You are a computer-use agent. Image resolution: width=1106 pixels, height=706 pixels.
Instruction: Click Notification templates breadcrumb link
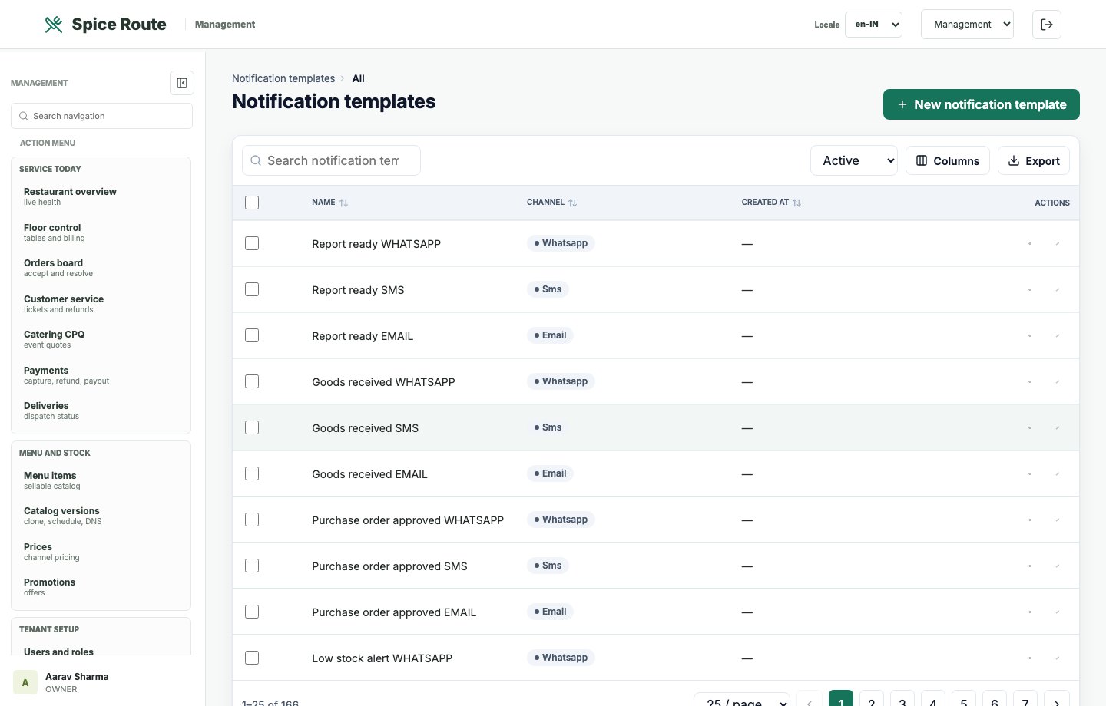click(x=283, y=78)
